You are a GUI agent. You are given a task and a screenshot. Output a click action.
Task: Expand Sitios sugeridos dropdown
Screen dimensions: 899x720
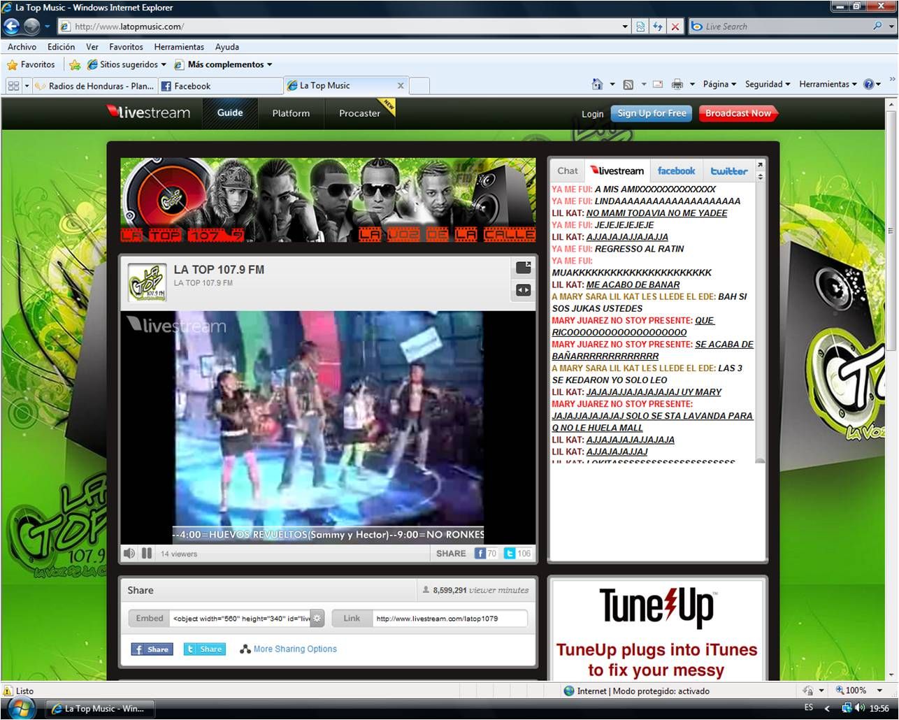pos(163,64)
